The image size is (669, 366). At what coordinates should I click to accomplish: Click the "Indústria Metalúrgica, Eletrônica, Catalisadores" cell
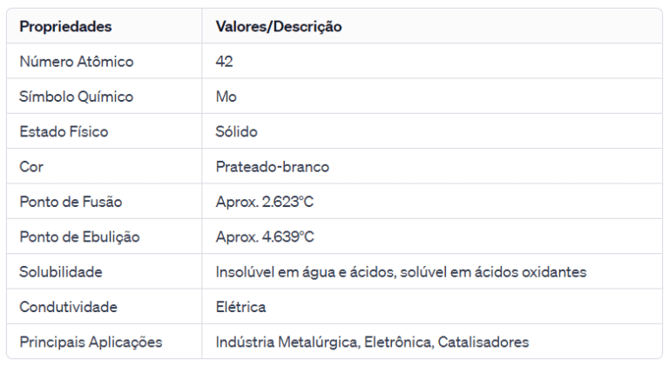click(372, 342)
